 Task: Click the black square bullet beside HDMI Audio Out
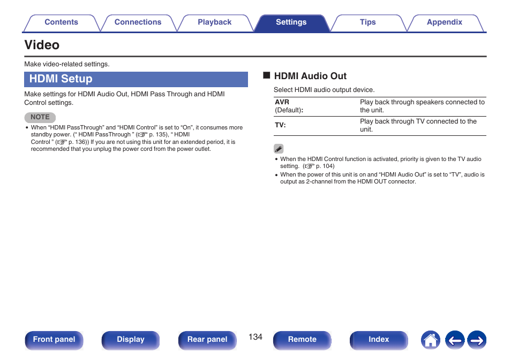(x=267, y=75)
